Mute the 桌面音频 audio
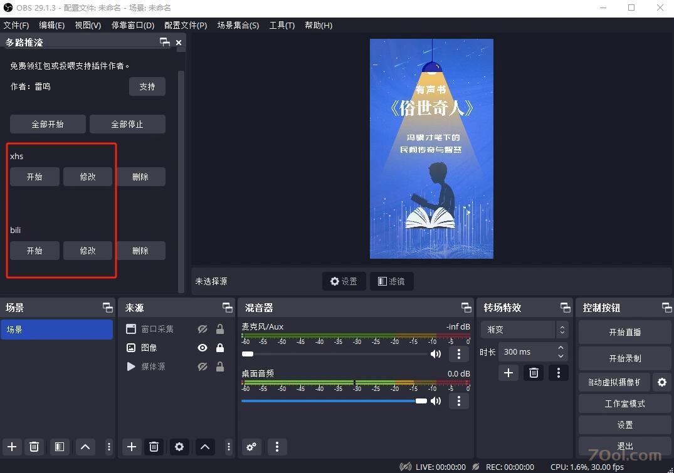The height and width of the screenshot is (473, 674). click(435, 401)
